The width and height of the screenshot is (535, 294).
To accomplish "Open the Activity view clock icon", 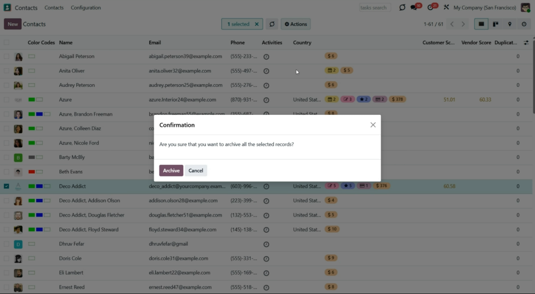I will [x=524, y=24].
